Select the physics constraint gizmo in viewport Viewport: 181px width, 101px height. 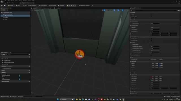coord(80,54)
